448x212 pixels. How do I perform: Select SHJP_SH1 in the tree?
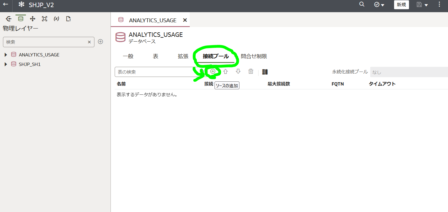[x=29, y=64]
